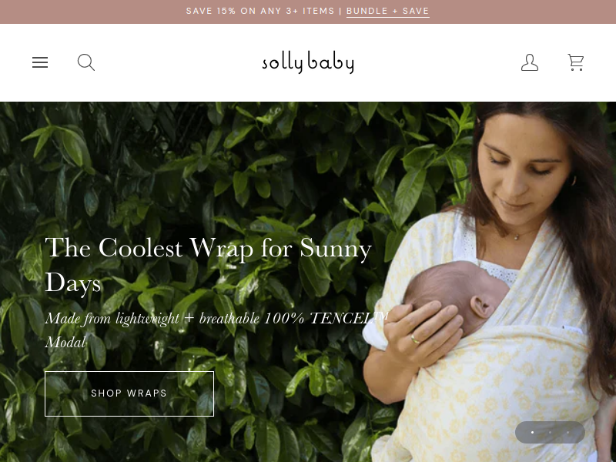Image resolution: width=616 pixels, height=462 pixels.
Task: Click the Save 15% announcement text
Action: pos(260,11)
